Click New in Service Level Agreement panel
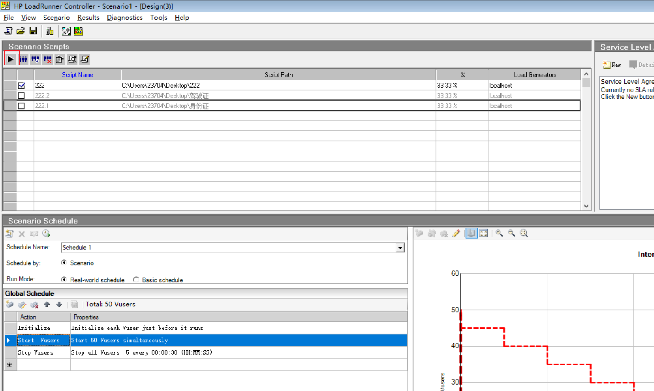This screenshot has height=391, width=654. coord(612,65)
